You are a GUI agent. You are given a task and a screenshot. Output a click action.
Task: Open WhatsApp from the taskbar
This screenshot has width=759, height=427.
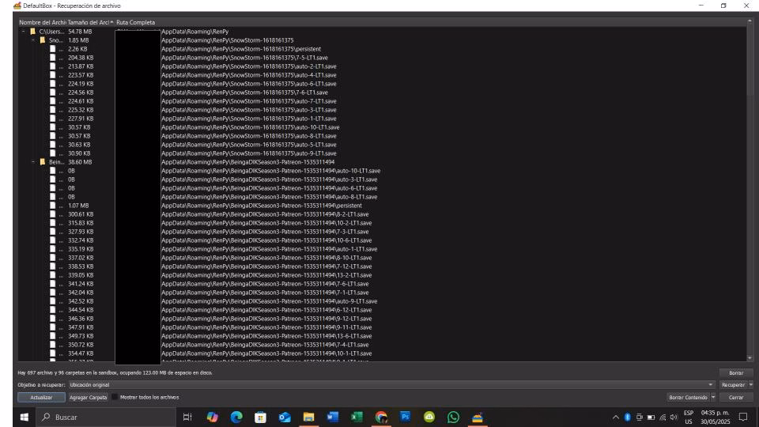tap(453, 417)
